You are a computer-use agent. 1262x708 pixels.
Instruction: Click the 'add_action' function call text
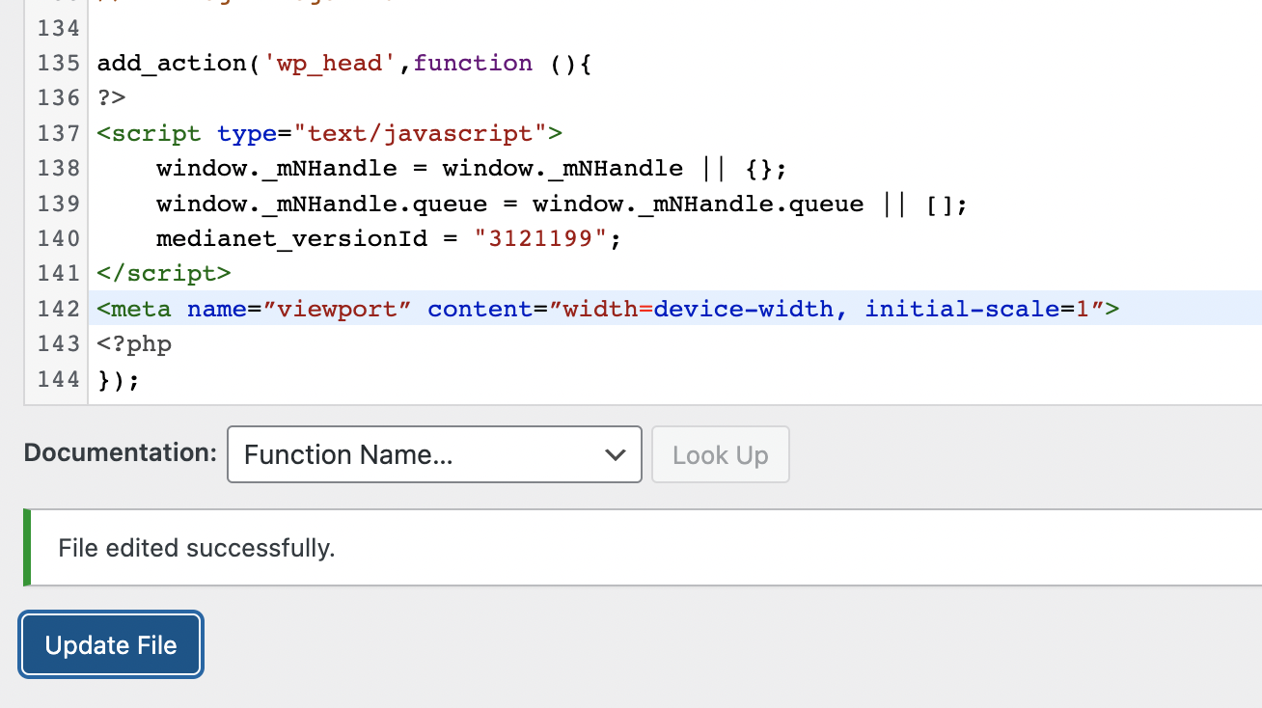(x=173, y=64)
